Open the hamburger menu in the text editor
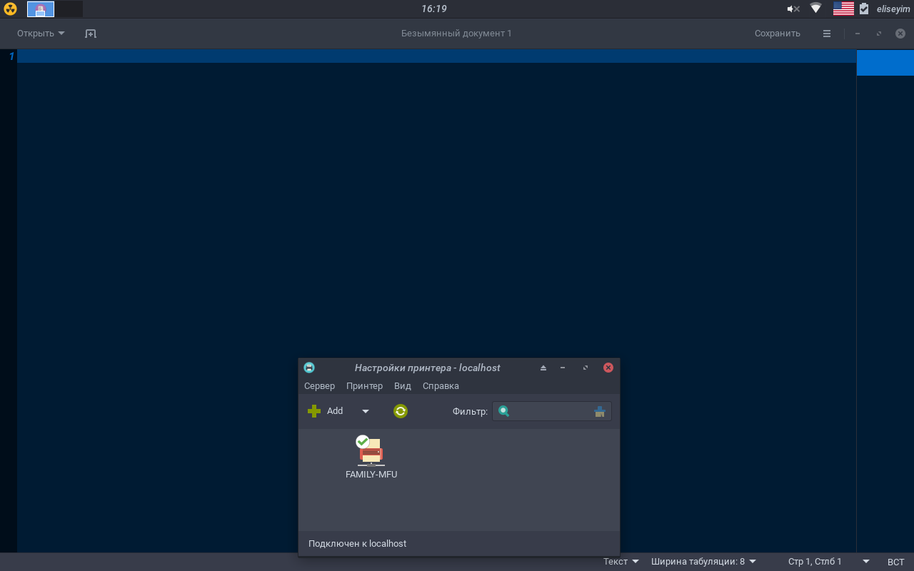The image size is (914, 571). [x=827, y=34]
